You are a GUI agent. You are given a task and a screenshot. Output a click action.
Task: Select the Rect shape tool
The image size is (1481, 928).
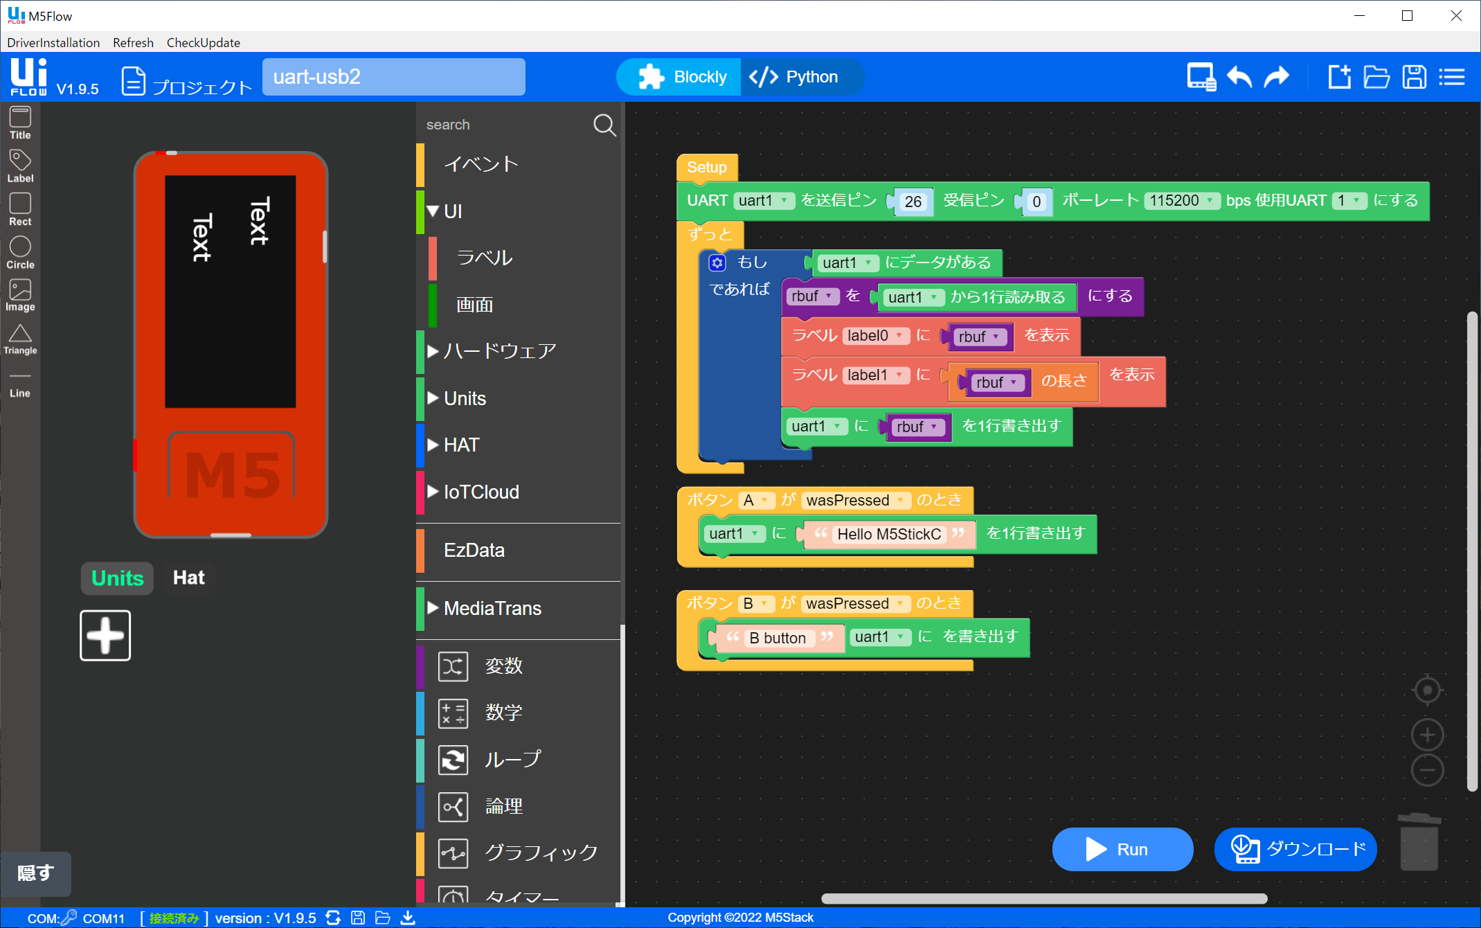[20, 210]
